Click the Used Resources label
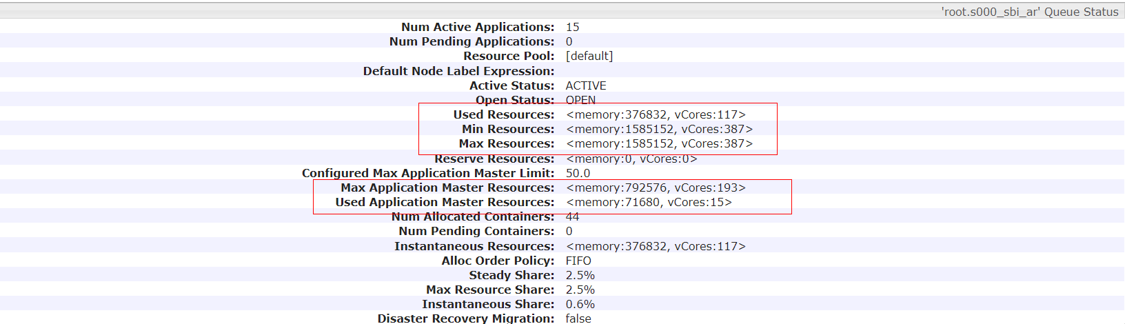Screen dimensions: 1125x324 pos(503,114)
